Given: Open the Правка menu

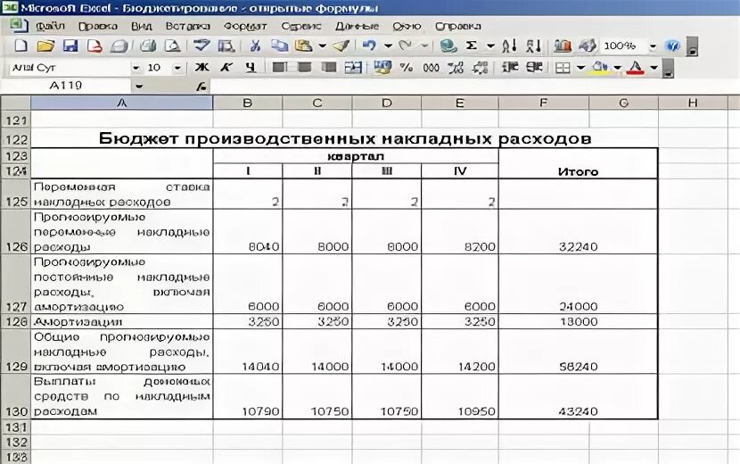Looking at the screenshot, I should pyautogui.click(x=98, y=26).
